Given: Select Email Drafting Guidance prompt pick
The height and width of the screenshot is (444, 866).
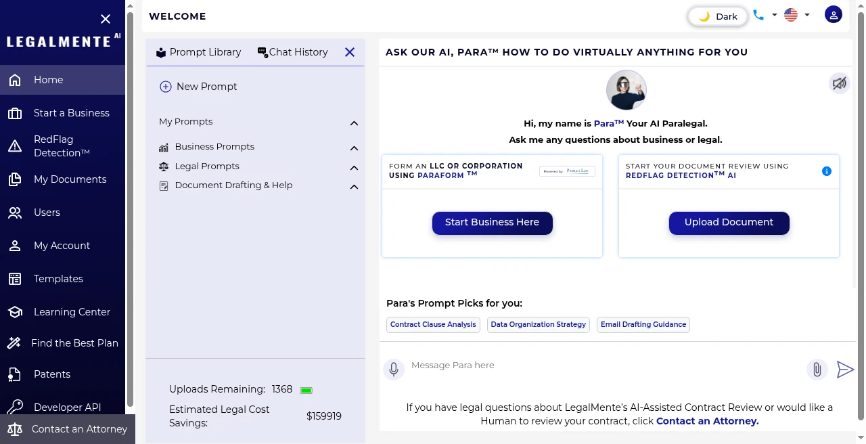Looking at the screenshot, I should [643, 325].
